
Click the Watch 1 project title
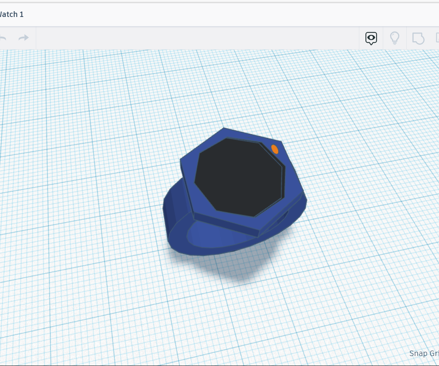12,14
